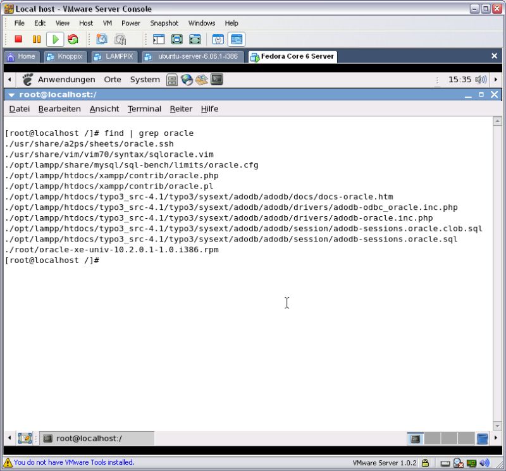Click the bottom panel left hide arrow
The height and width of the screenshot is (471, 506).
[9, 438]
